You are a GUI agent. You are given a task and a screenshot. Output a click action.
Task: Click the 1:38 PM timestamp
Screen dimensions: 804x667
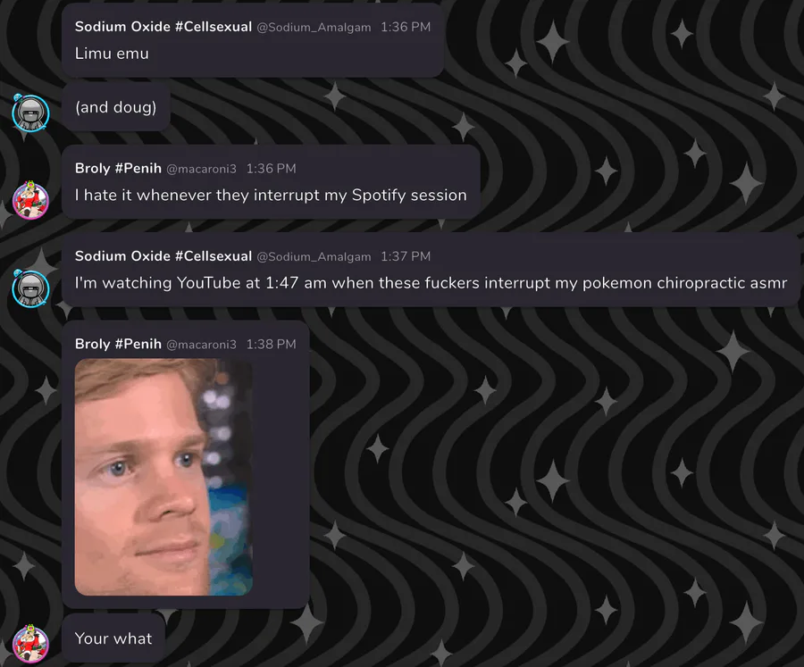[272, 344]
